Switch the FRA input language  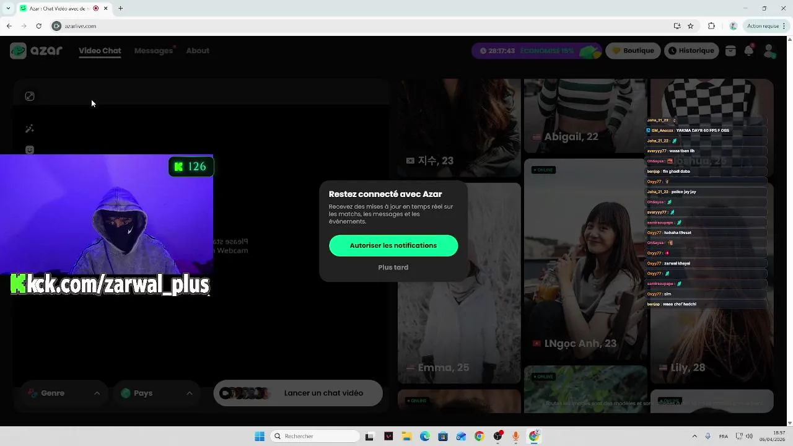pyautogui.click(x=724, y=436)
